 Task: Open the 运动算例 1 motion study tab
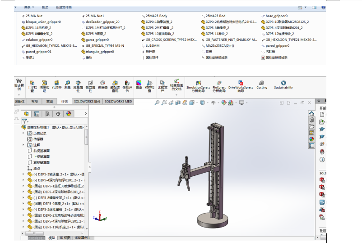[82, 238]
